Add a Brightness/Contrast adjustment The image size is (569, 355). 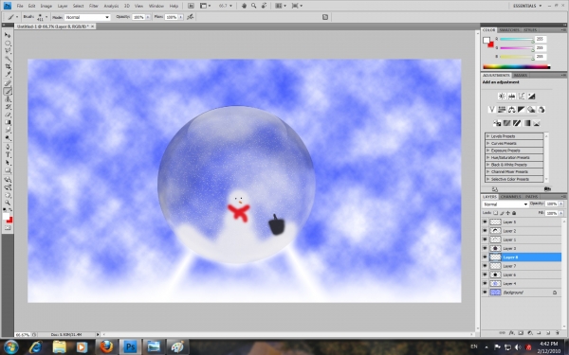click(502, 96)
